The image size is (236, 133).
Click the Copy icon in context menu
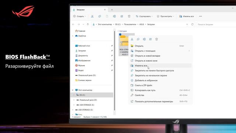coord(138,39)
